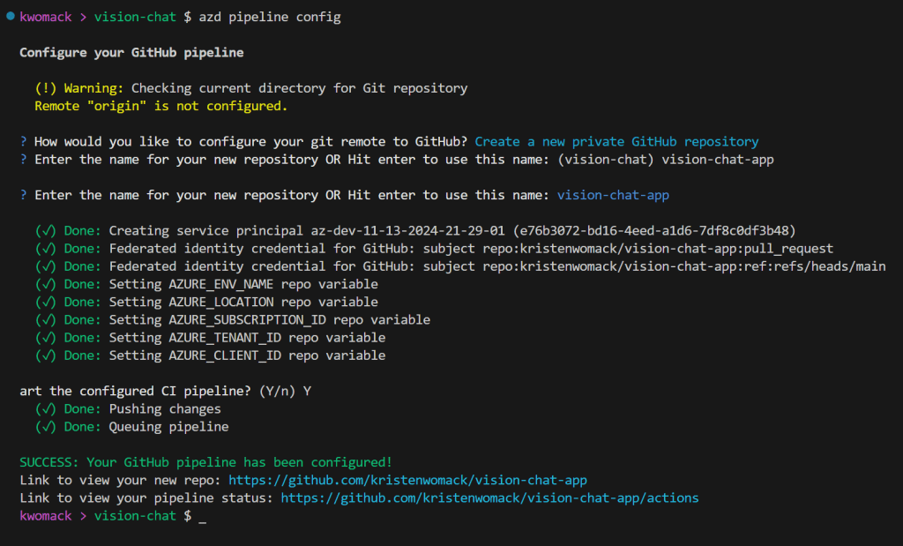Click the CI pipeline (Y/n) prompt line
The width and height of the screenshot is (903, 546).
pyautogui.click(x=165, y=391)
